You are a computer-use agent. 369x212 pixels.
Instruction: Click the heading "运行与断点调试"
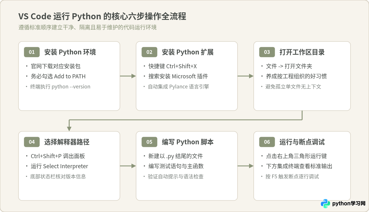(x=302, y=142)
